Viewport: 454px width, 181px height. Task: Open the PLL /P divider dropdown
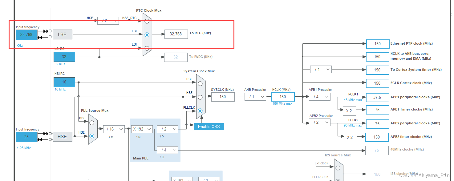click(x=168, y=129)
